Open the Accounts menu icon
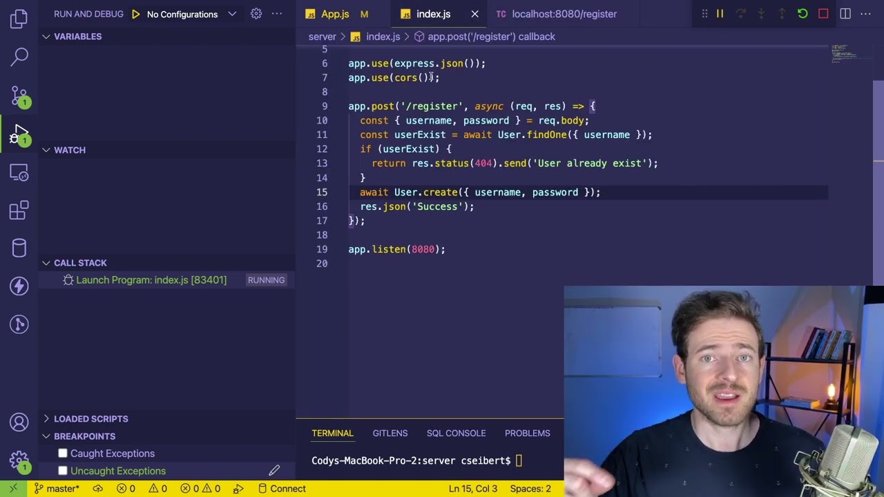This screenshot has height=497, width=884. click(19, 422)
